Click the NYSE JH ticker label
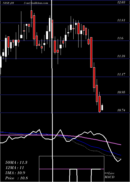130x182 pixels. coord(8,3)
